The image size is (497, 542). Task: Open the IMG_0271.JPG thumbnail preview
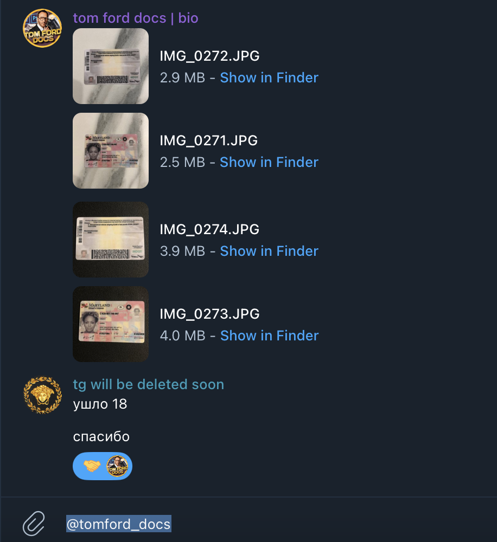tap(111, 151)
